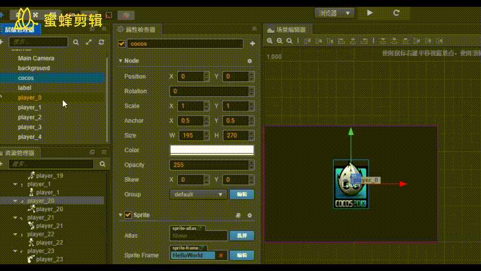Image resolution: width=481 pixels, height=271 pixels.
Task: Click the property inspector panel menu icon
Action: click(x=254, y=29)
